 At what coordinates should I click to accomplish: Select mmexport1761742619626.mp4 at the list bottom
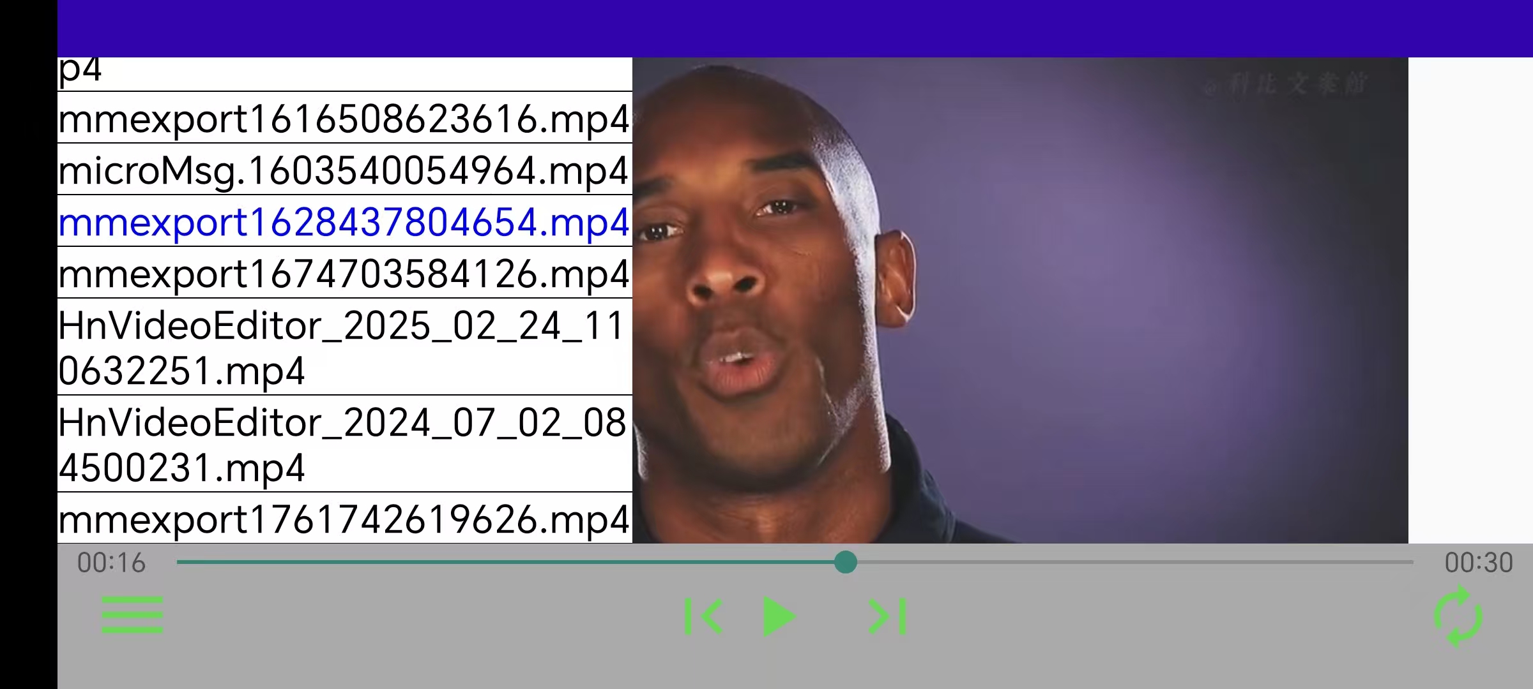pyautogui.click(x=344, y=519)
